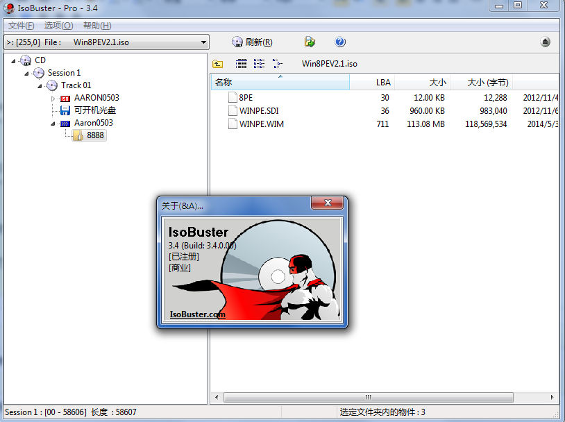Click the horizontal scrollbar thumb

click(x=369, y=397)
